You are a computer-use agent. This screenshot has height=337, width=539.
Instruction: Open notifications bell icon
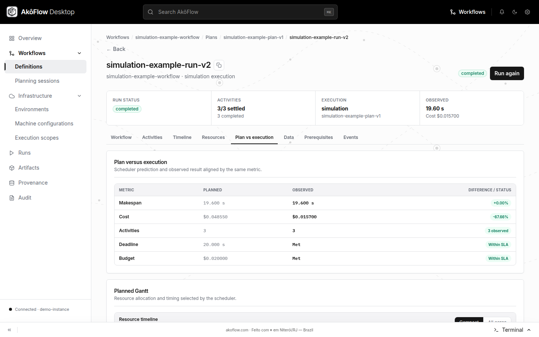click(x=502, y=12)
